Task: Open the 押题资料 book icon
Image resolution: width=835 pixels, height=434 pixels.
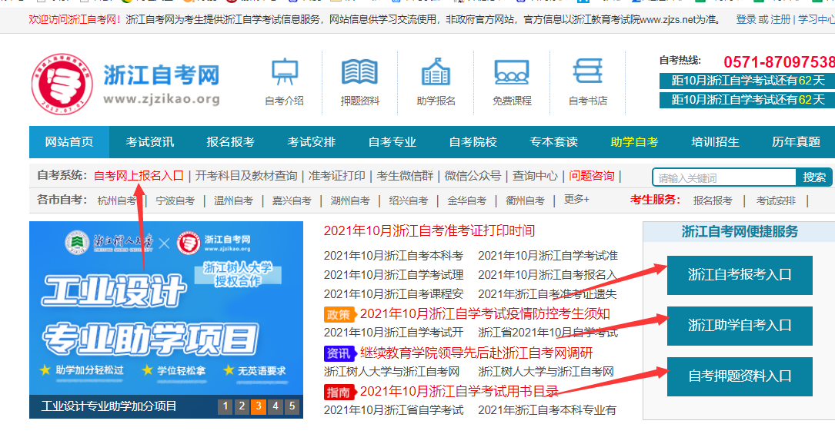Action: [x=359, y=73]
